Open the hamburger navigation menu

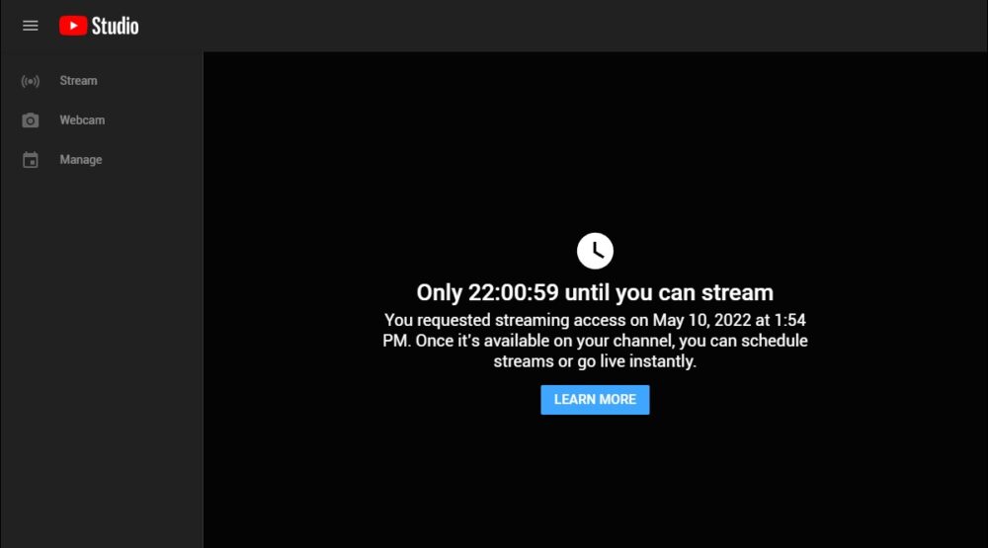[31, 26]
